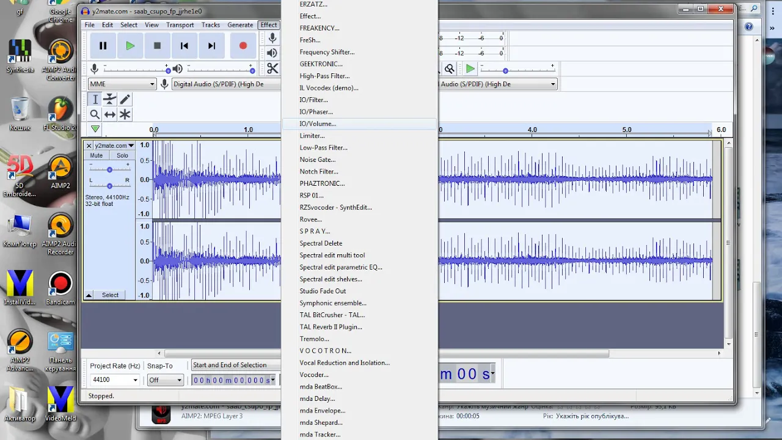Skip to start of track
This screenshot has width=782, height=440.
(x=184, y=46)
